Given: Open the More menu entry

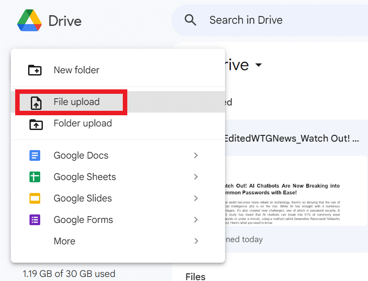Looking at the screenshot, I should [118, 241].
